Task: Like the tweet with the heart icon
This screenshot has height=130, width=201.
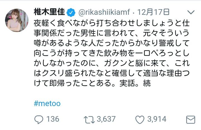Action: point(140,119)
